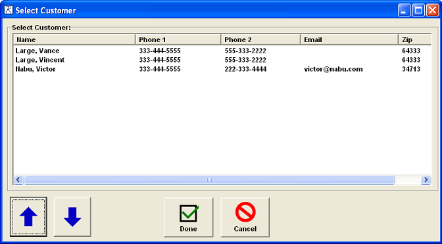The height and width of the screenshot is (244, 442).
Task: Sort by the Phone 1 column header
Action: tap(178, 39)
